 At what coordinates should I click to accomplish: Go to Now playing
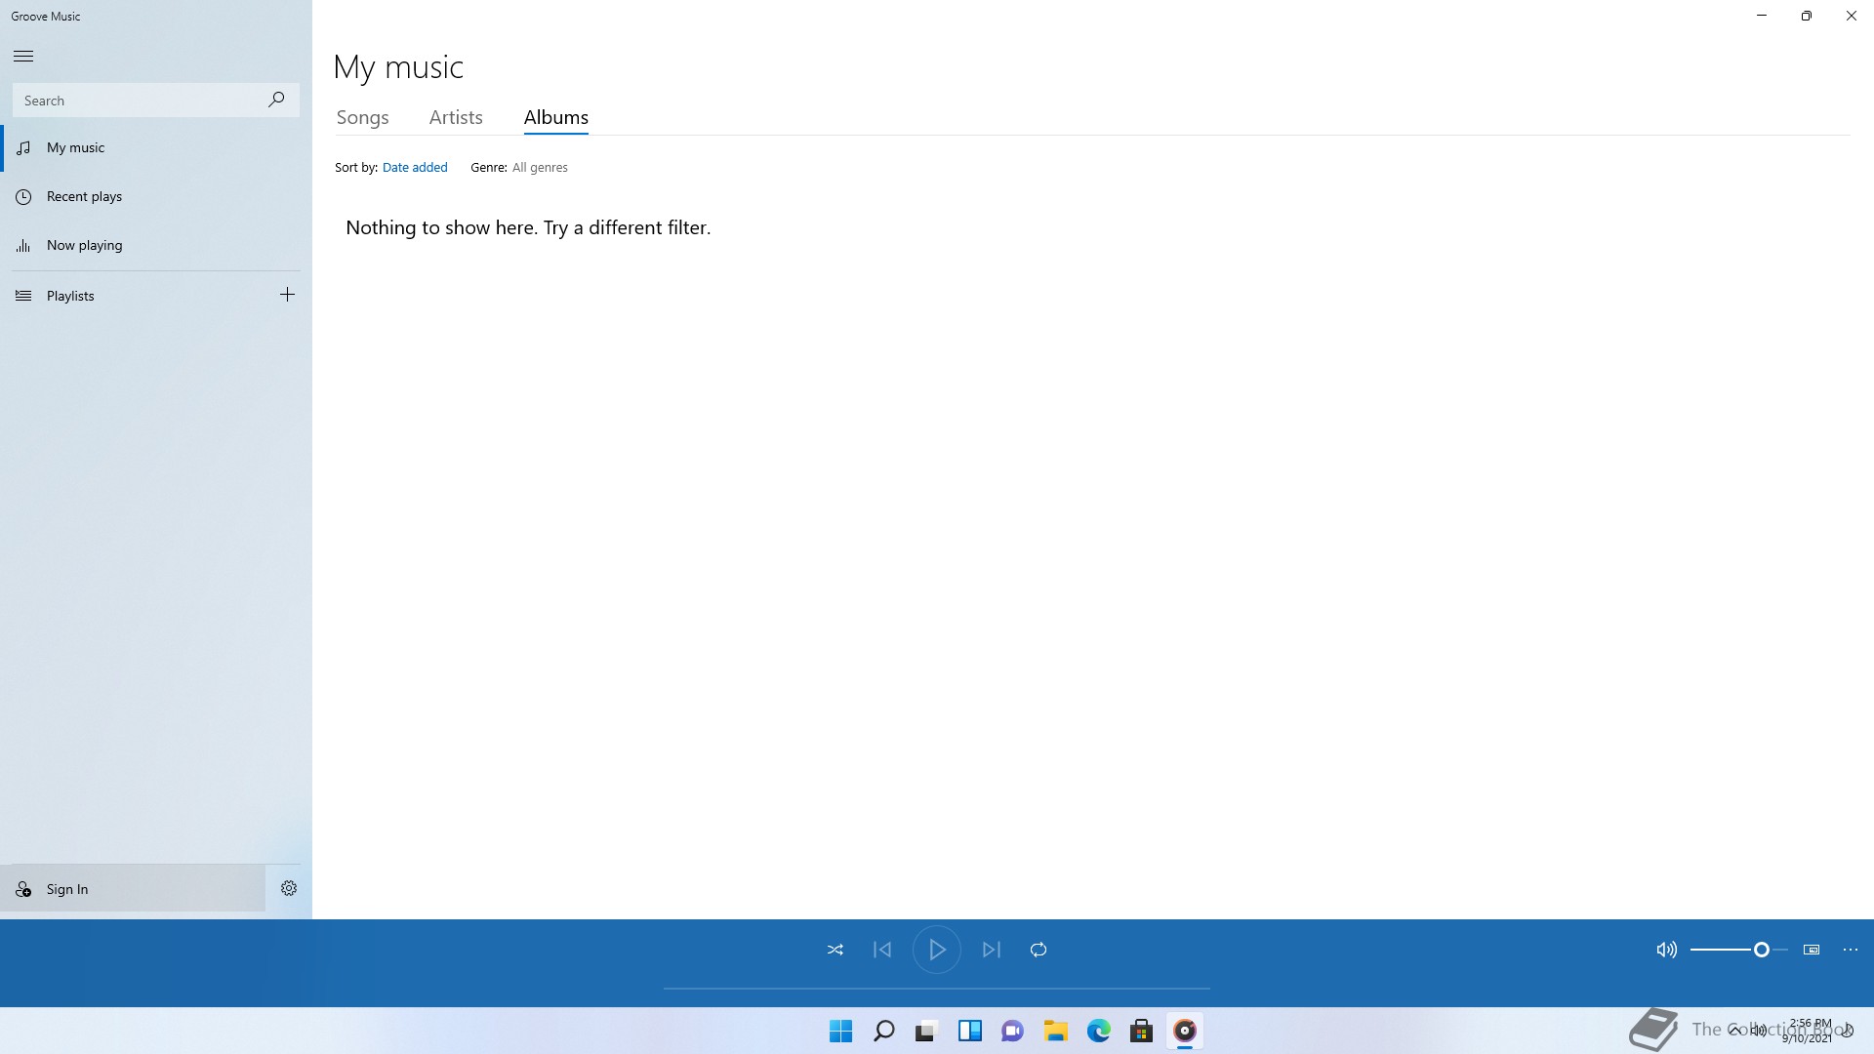click(156, 245)
